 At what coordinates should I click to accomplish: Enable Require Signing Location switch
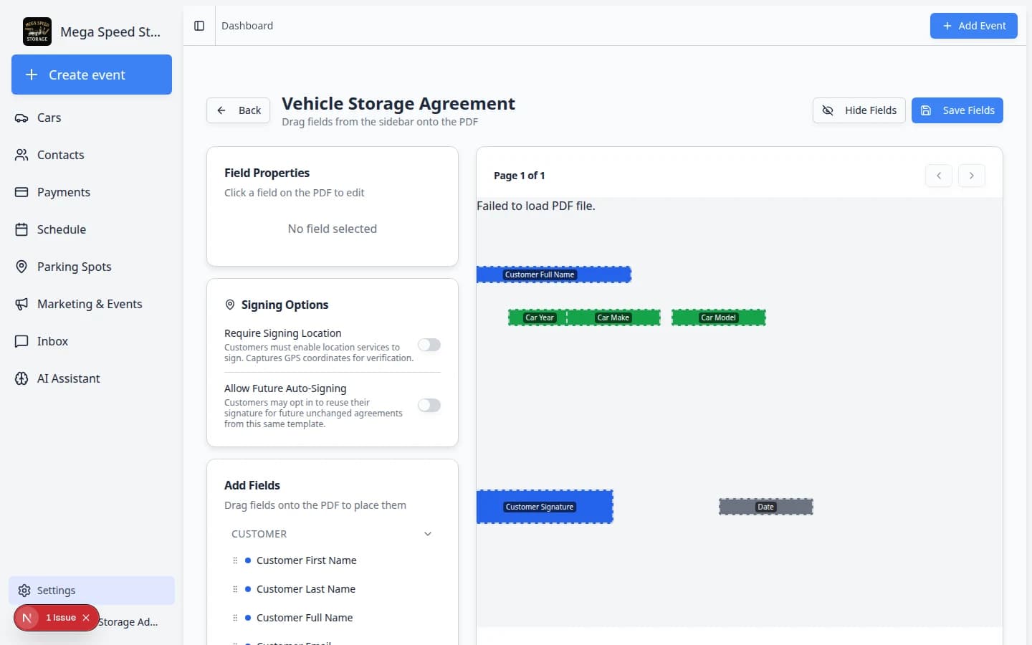[x=429, y=345]
